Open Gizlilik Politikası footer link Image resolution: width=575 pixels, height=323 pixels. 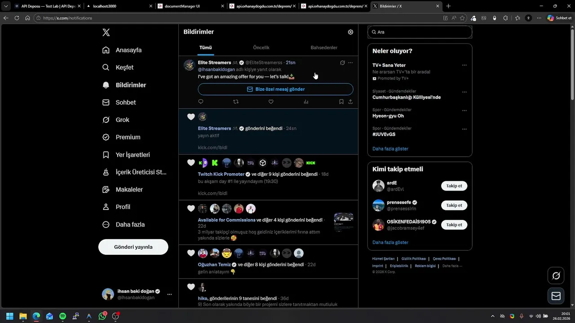coord(414,259)
